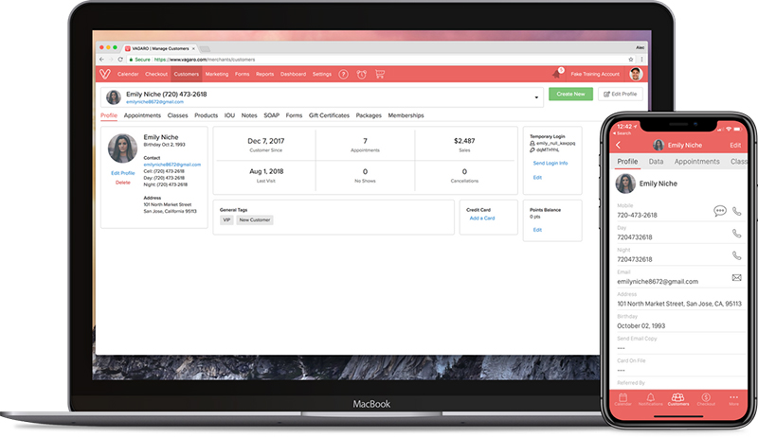Open Forms in the top navigation
758x437 pixels.
pos(243,75)
